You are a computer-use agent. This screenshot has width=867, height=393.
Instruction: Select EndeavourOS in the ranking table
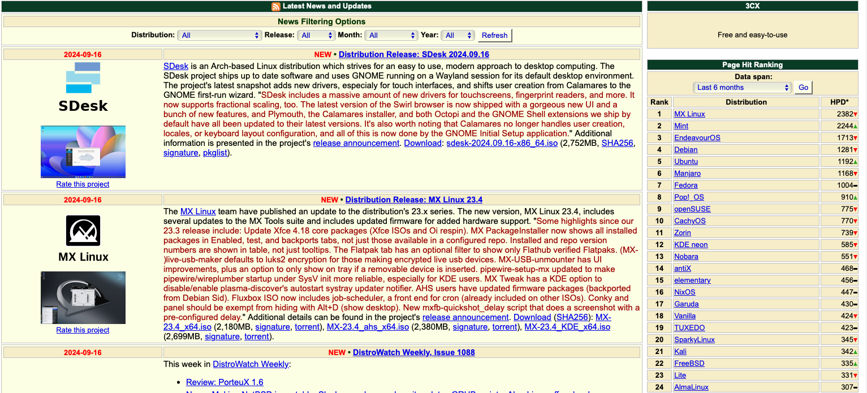coord(697,138)
